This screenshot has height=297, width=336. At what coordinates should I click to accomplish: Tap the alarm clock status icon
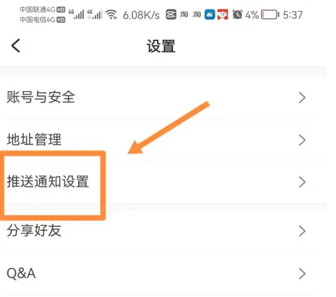237,15
